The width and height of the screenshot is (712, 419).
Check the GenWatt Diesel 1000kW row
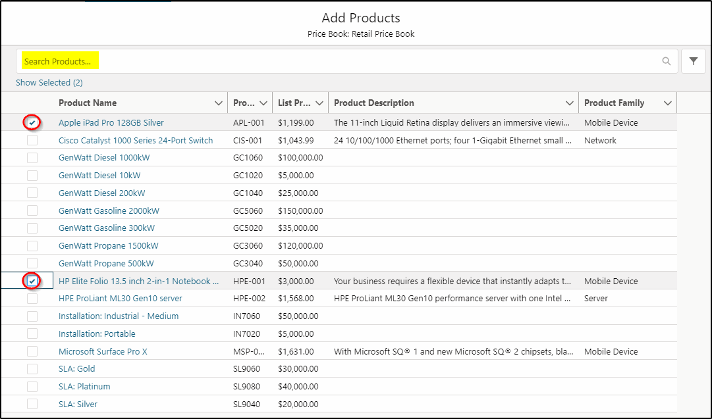[x=32, y=157]
